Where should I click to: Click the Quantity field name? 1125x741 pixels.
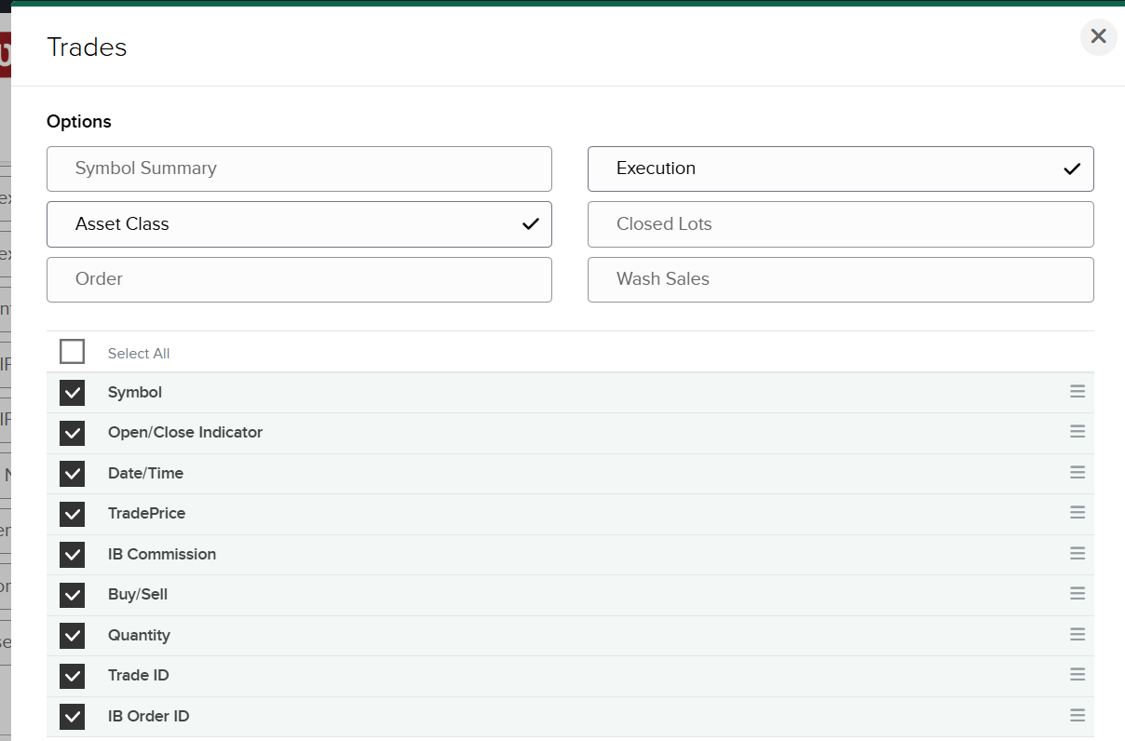tap(139, 636)
